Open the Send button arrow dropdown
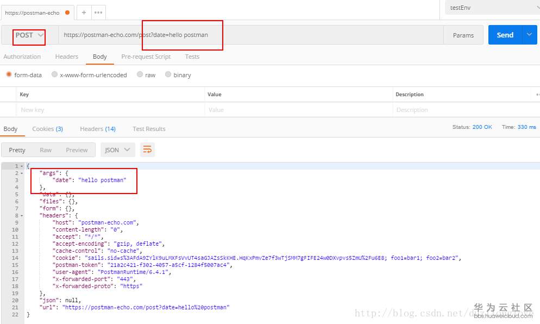 coord(530,35)
